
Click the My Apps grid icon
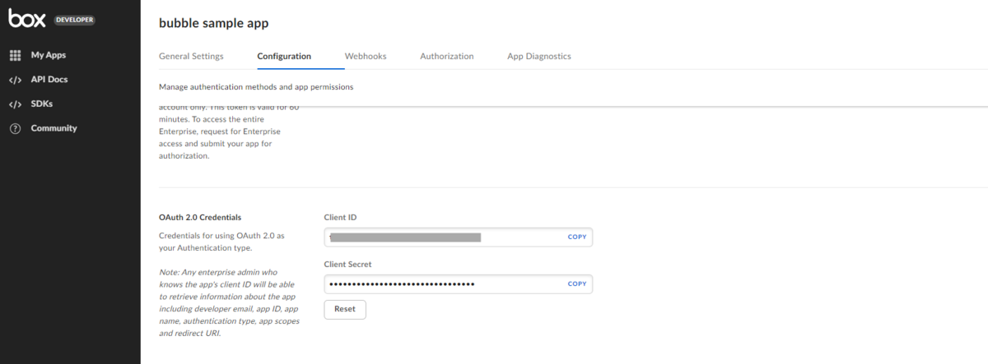[15, 55]
